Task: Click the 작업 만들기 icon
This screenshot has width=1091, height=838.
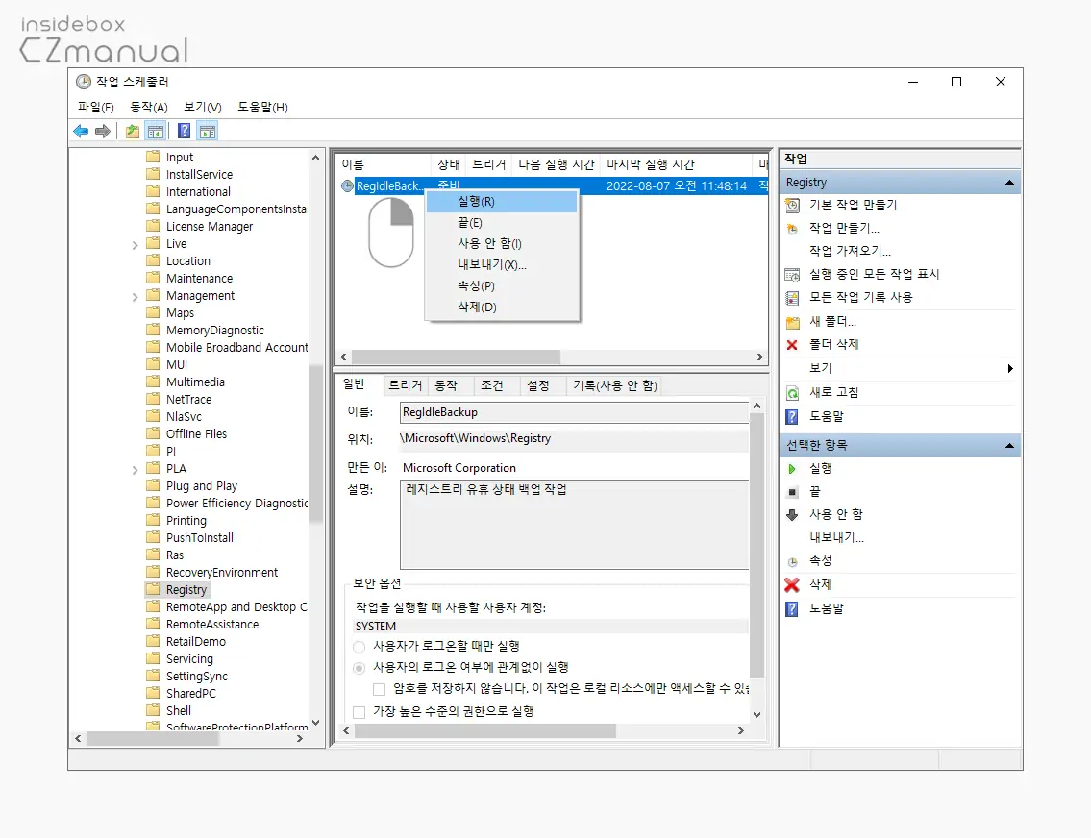Action: click(x=792, y=228)
